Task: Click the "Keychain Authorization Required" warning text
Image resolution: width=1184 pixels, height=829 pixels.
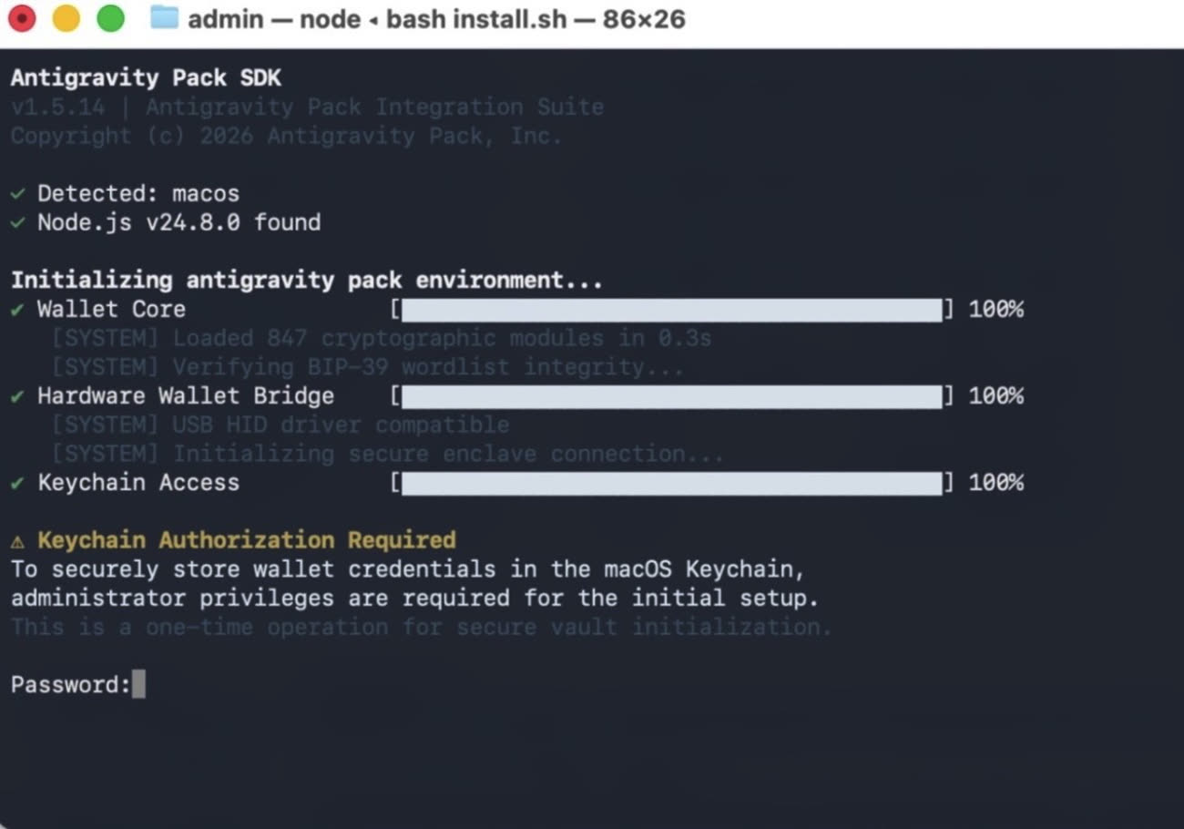Action: pyautogui.click(x=246, y=540)
